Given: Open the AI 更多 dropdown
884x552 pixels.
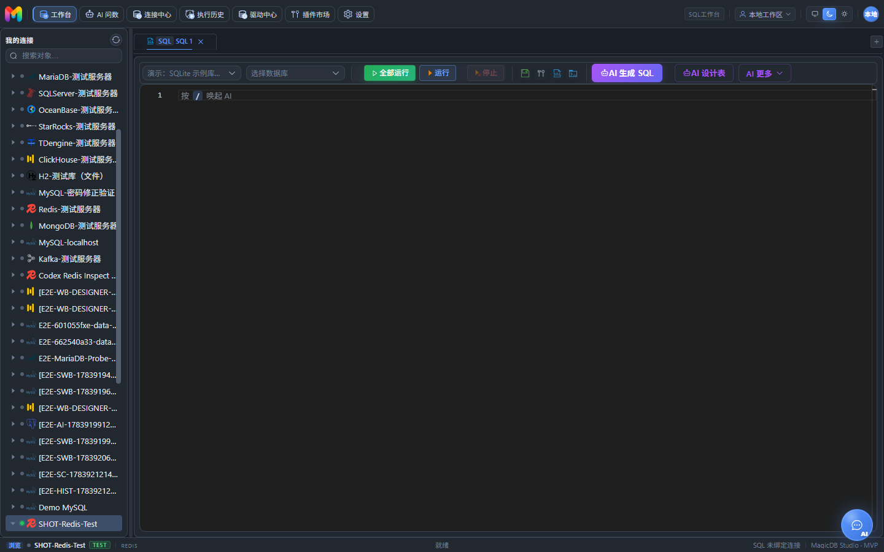Looking at the screenshot, I should pos(764,74).
